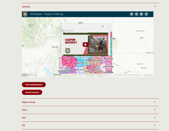The width and height of the screenshot is (169, 131).
Task: Close the map popup
Action: click(108, 26)
